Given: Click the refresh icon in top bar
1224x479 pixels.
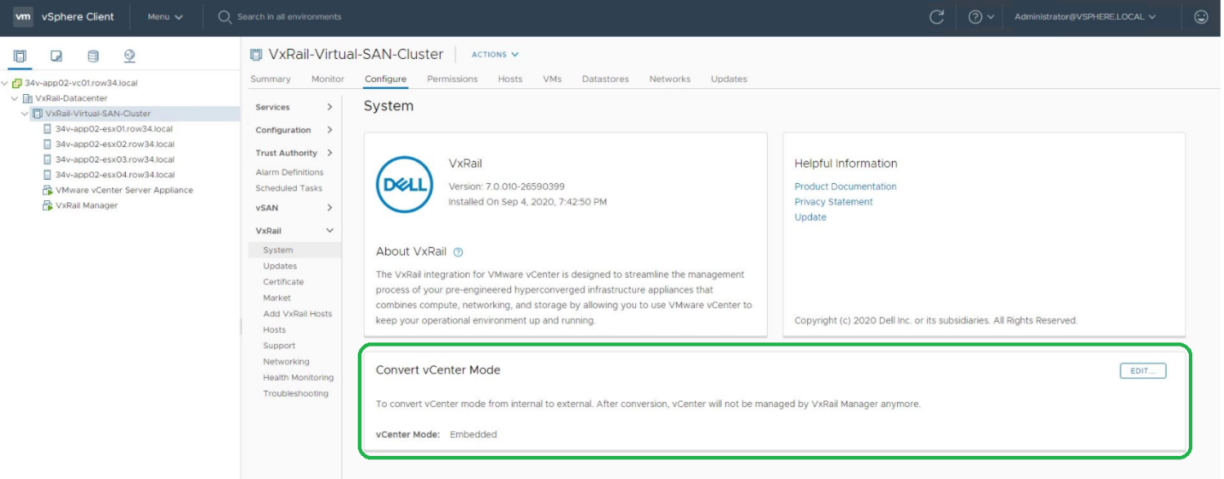Looking at the screenshot, I should click(x=936, y=17).
